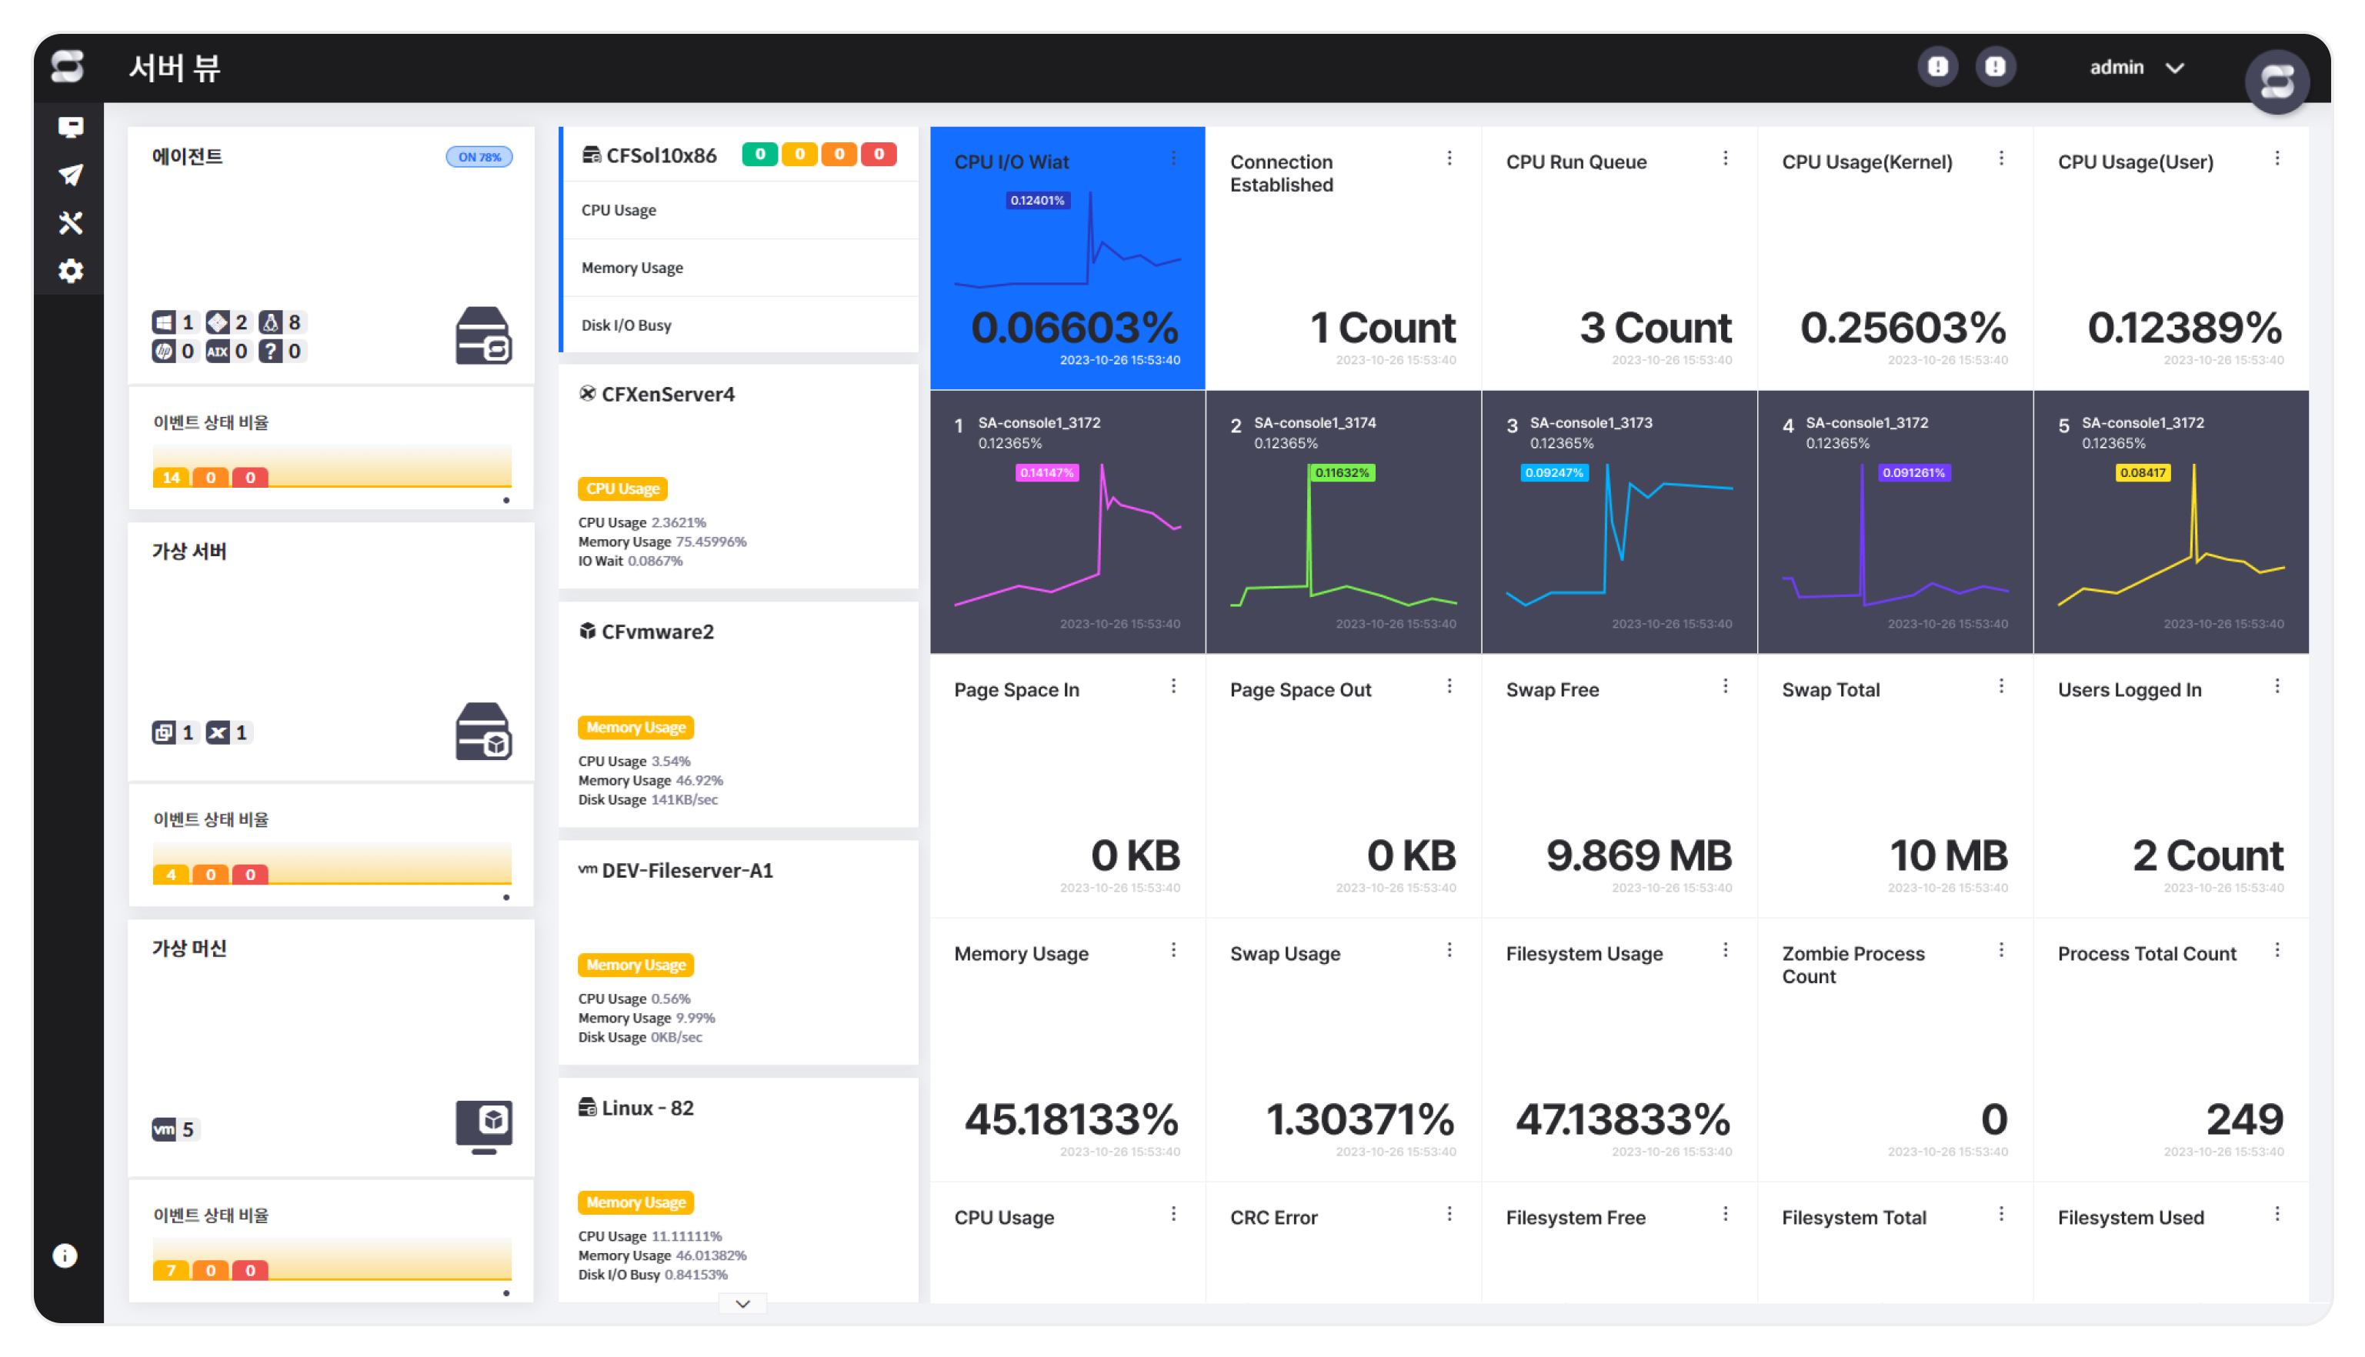
Task: Open the settings gear in sidebar
Action: click(71, 272)
